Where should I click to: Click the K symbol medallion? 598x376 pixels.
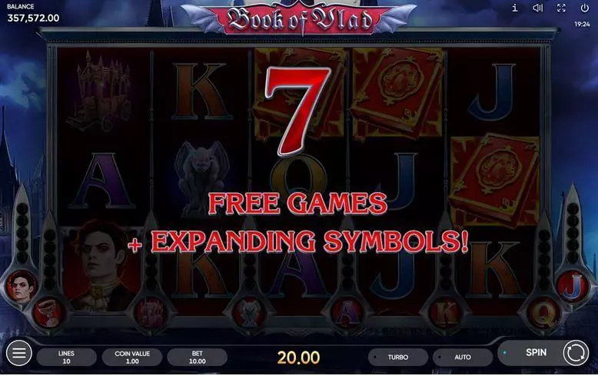click(446, 313)
